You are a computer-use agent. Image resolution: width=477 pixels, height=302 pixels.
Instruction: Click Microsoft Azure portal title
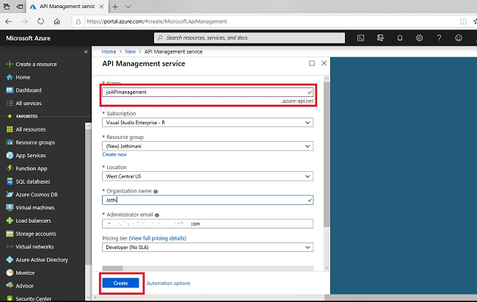[29, 38]
